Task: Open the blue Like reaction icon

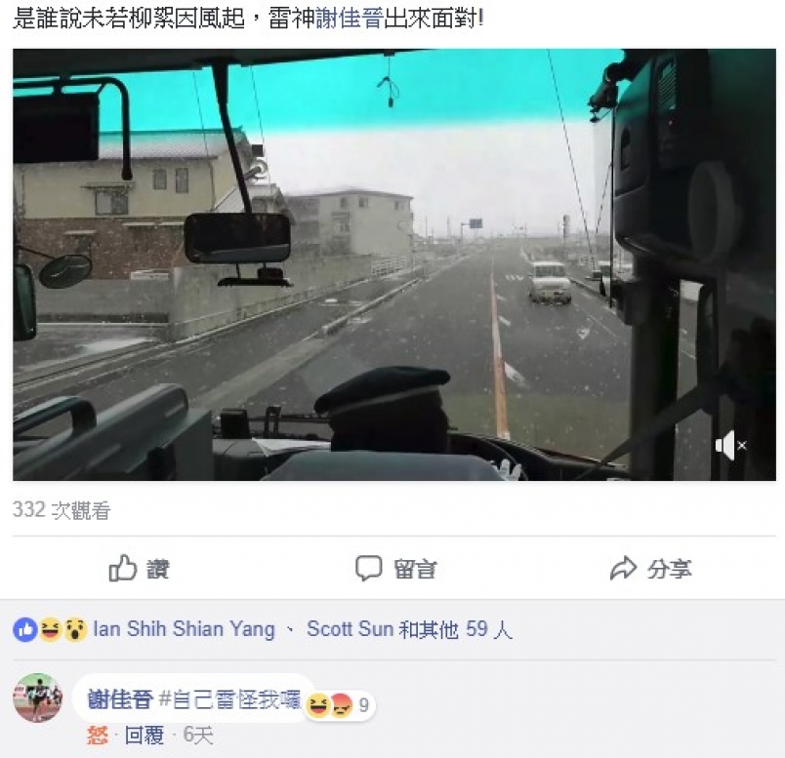Action: coord(25,629)
